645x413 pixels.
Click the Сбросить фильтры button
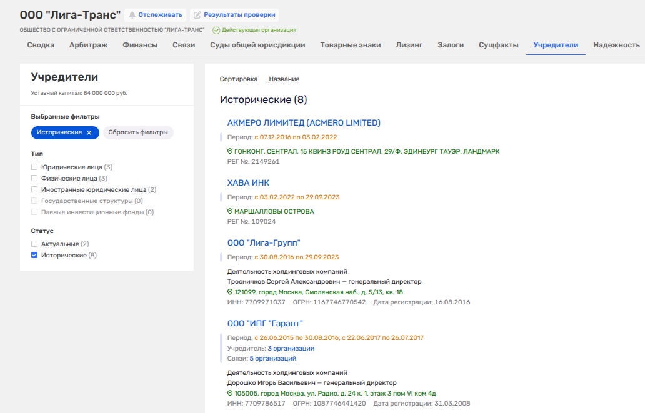[x=138, y=132]
